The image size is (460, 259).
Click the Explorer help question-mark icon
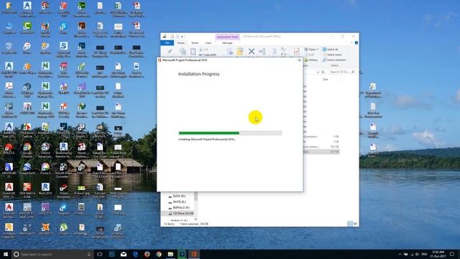pos(356,43)
